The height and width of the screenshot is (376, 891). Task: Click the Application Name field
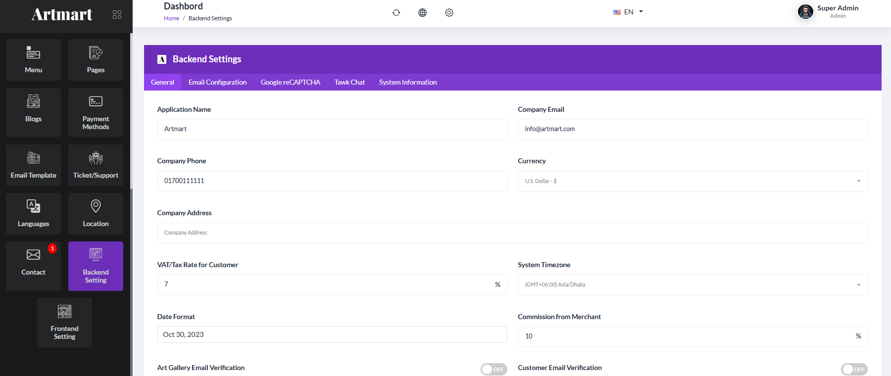coord(332,129)
